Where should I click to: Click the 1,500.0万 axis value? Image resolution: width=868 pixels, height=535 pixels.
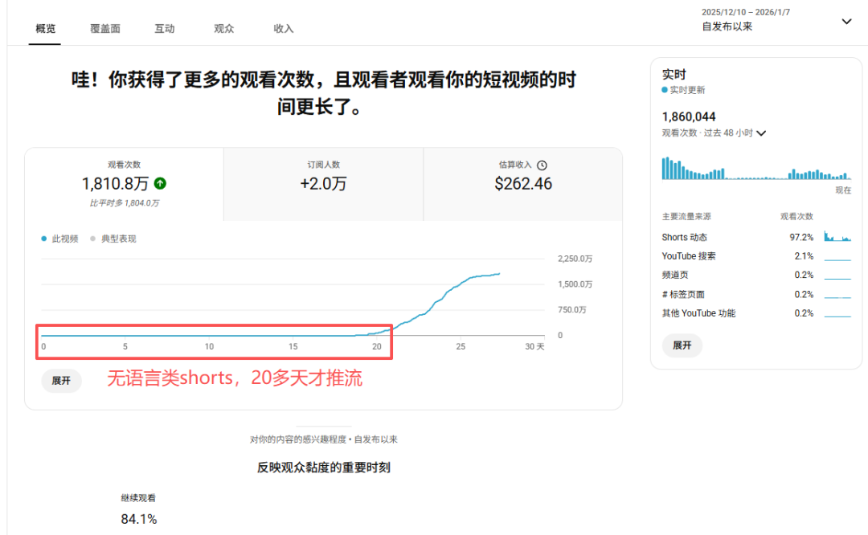(575, 284)
